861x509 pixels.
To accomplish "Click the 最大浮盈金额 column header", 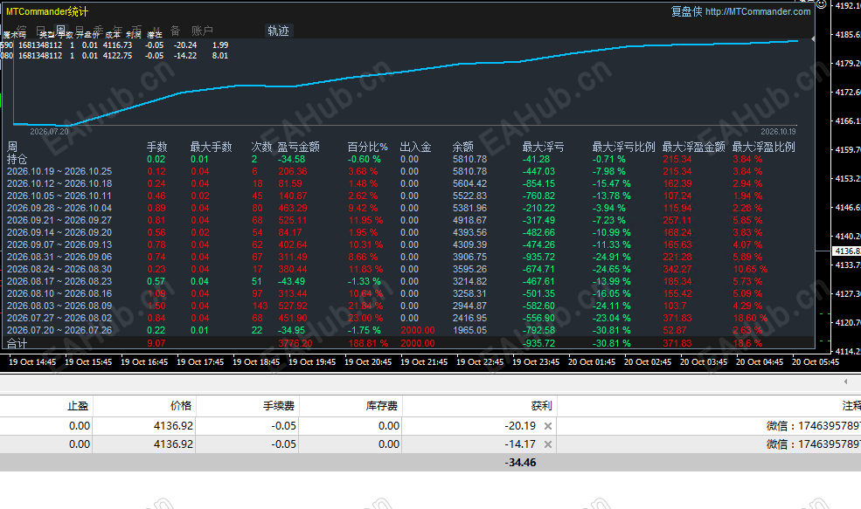I will pyautogui.click(x=693, y=147).
